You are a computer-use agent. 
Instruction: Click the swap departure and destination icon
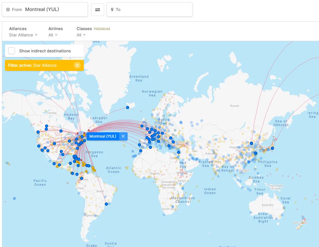(x=97, y=9)
